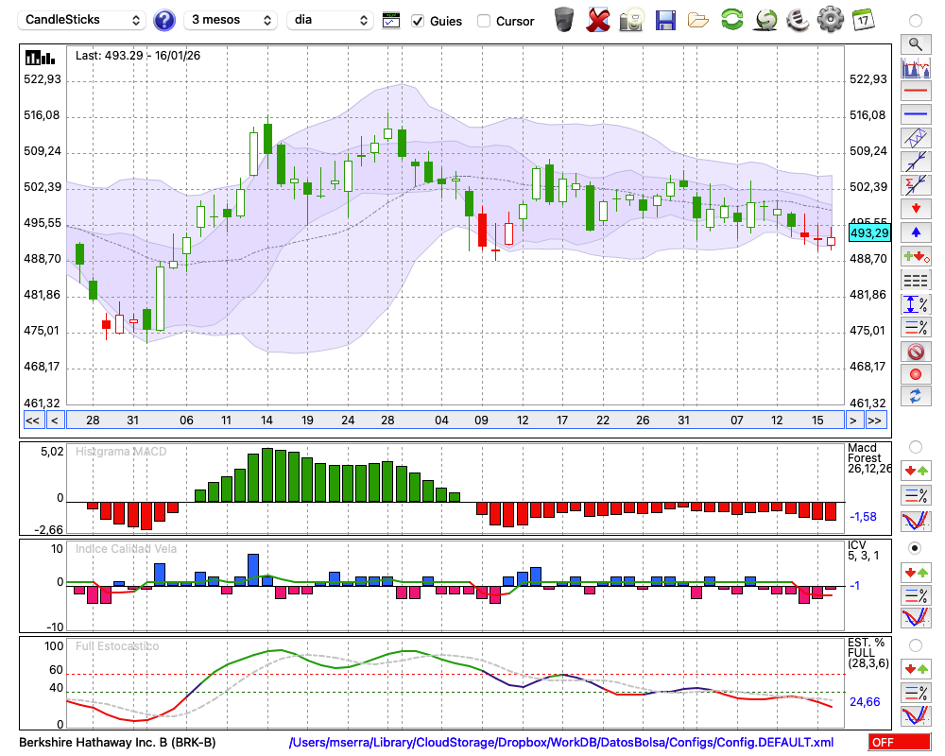Open the dia interval dropdown
945x756 pixels.
tap(330, 20)
